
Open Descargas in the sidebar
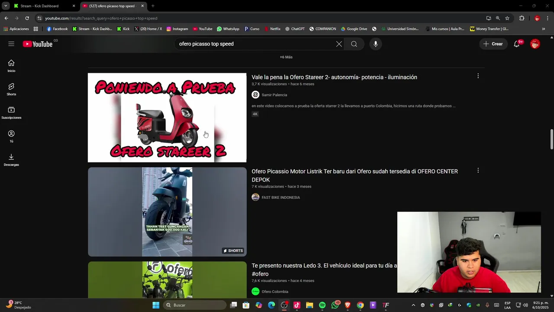(11, 160)
